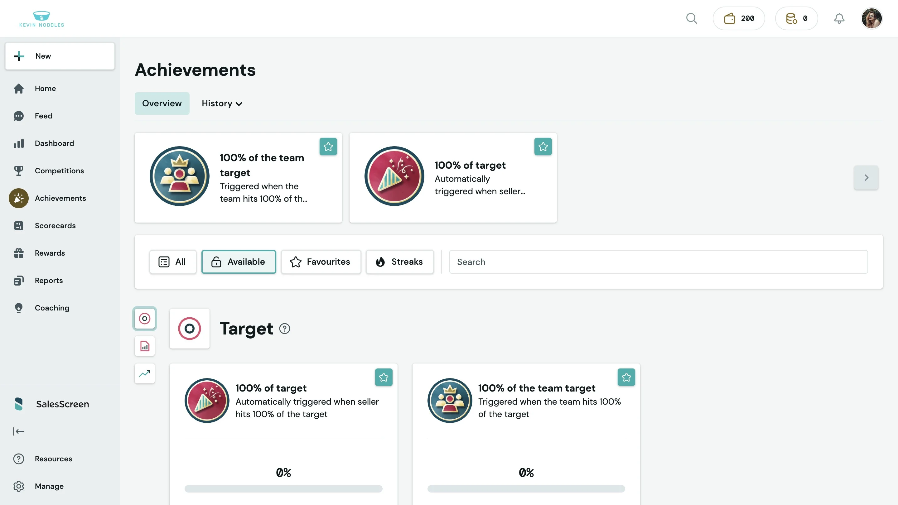Open the user profile avatar menu

pyautogui.click(x=871, y=18)
